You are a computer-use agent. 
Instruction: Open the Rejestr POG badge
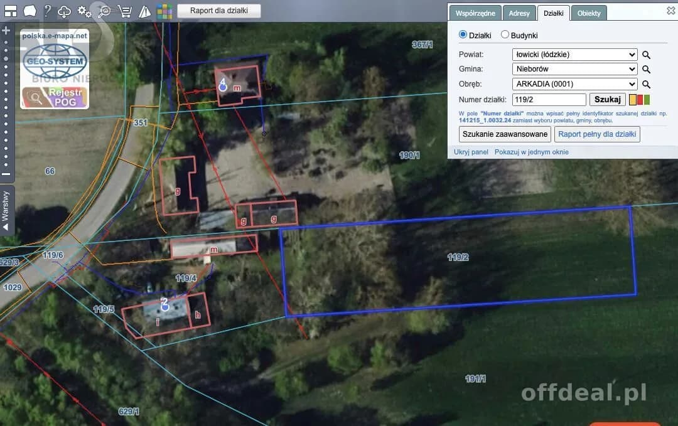point(55,97)
